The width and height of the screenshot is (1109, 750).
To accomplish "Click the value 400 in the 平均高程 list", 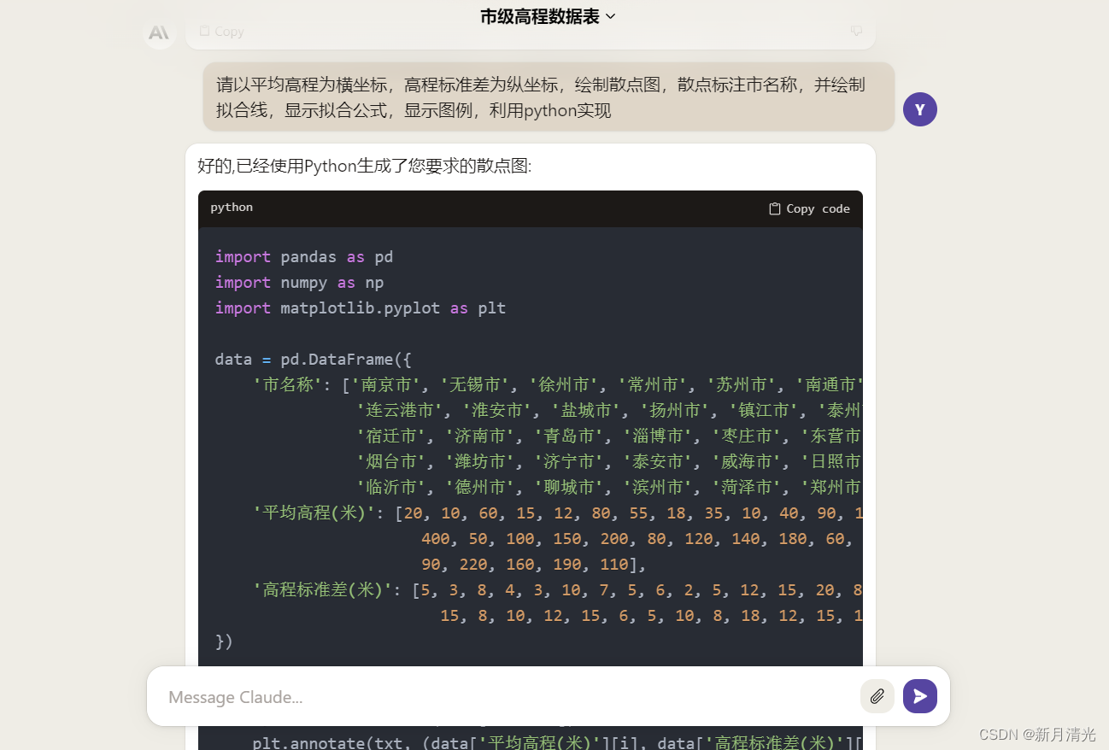I will pos(436,539).
